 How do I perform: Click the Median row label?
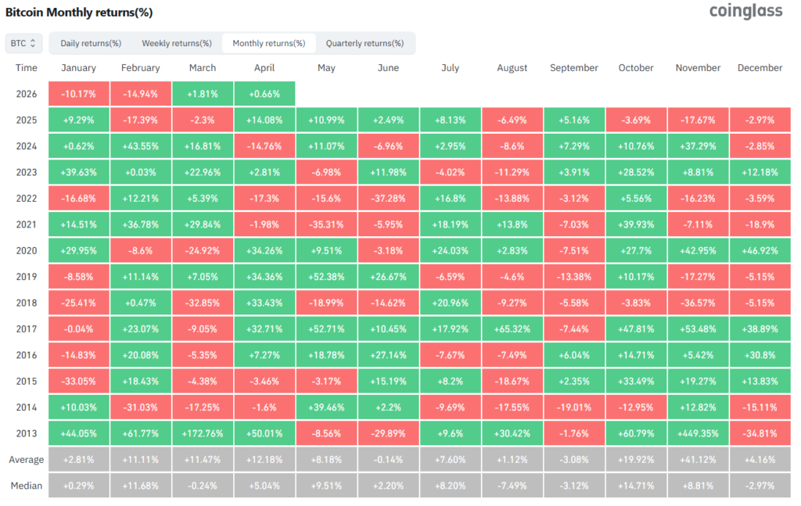click(x=27, y=485)
